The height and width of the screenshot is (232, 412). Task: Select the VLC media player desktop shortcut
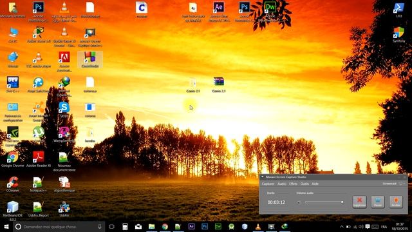[39, 59]
